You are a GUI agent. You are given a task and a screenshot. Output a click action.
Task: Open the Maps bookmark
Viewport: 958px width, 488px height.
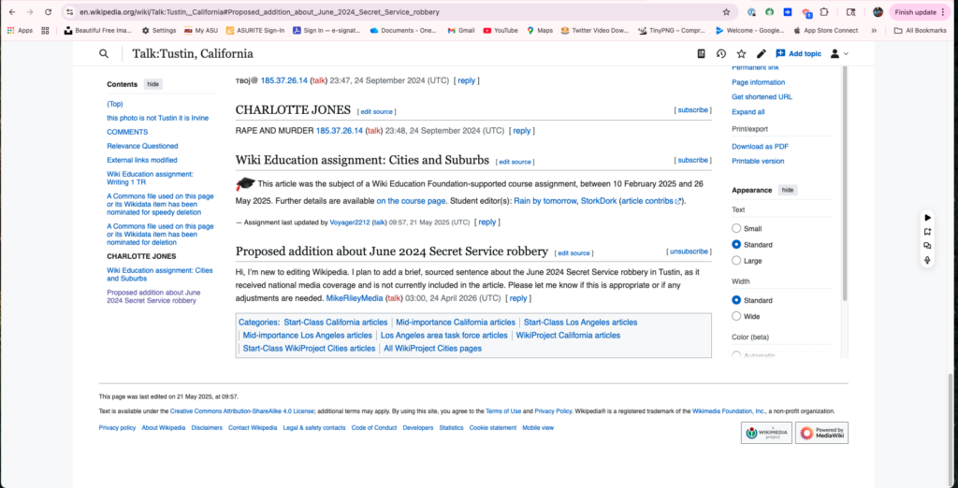[540, 30]
